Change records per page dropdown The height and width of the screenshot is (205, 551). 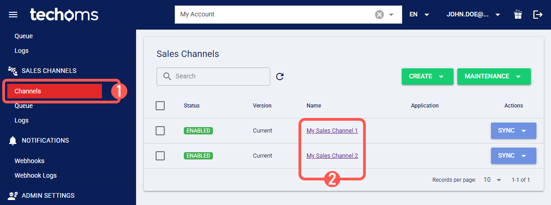[492, 180]
